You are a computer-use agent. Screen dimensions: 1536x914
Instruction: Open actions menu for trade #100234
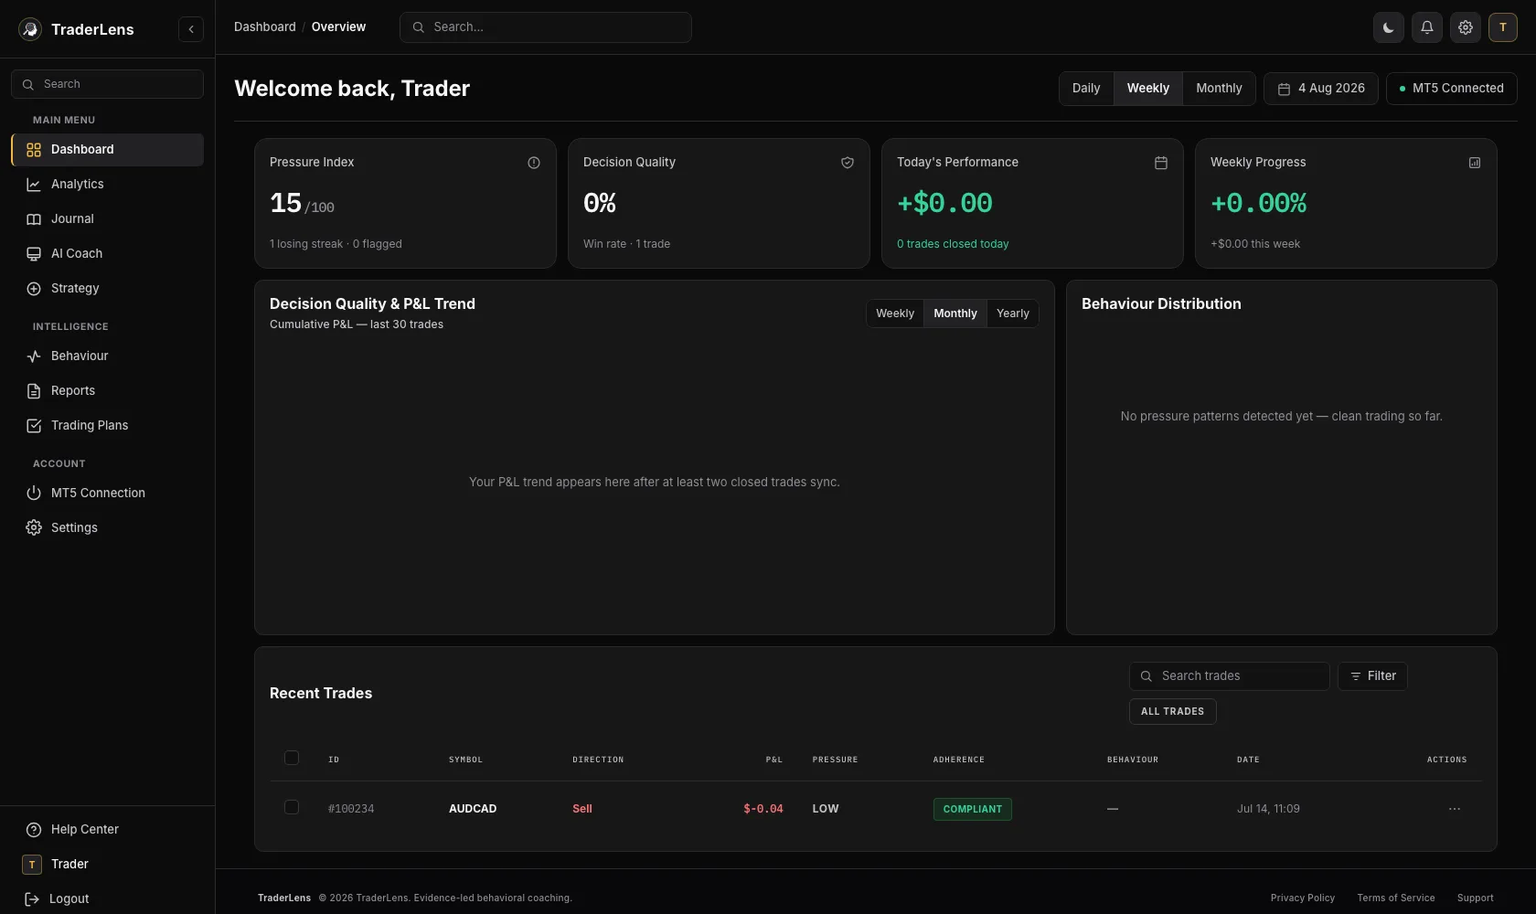[1455, 809]
